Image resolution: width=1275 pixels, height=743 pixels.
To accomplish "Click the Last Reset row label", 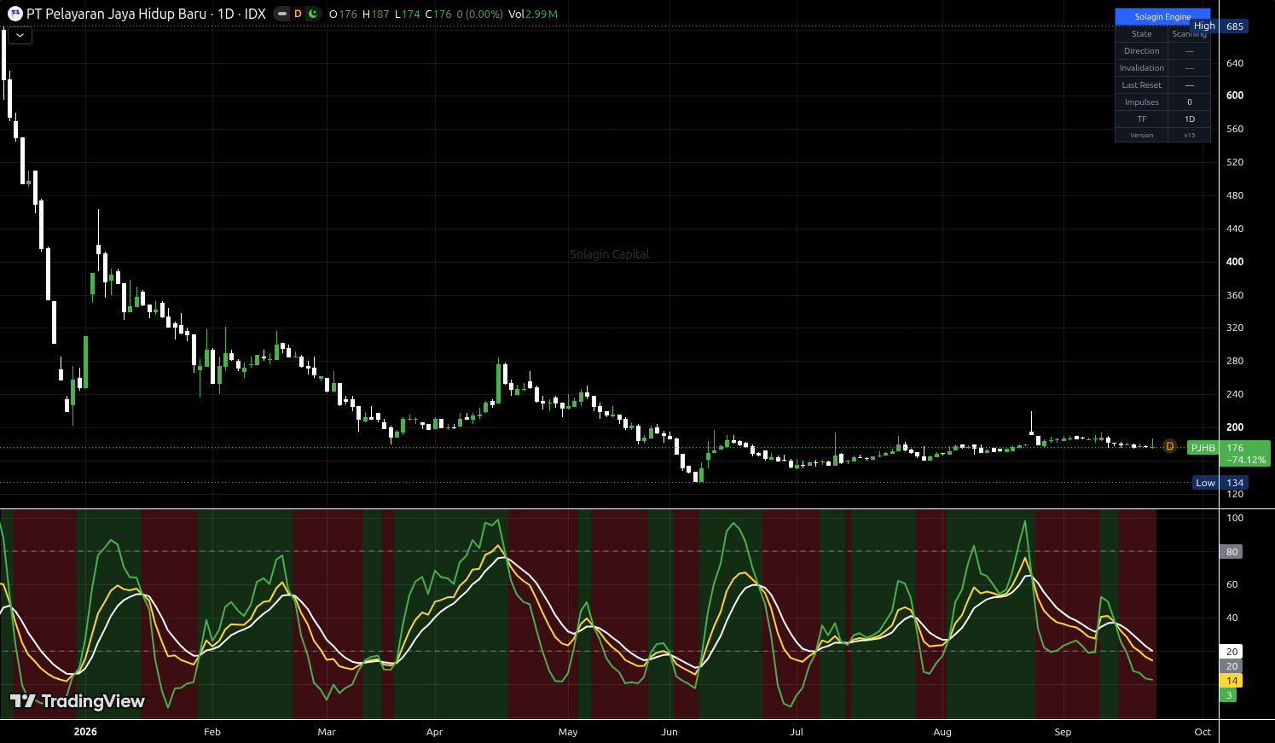I will (1141, 85).
